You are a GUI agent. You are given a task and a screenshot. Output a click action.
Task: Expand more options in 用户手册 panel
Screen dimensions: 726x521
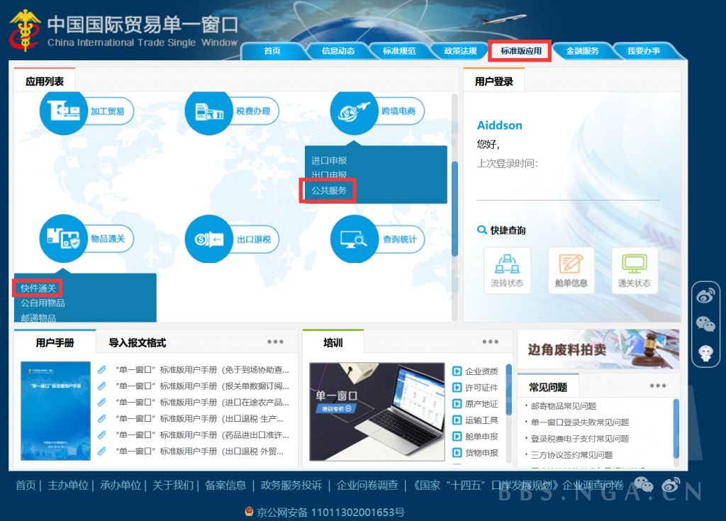coord(275,342)
